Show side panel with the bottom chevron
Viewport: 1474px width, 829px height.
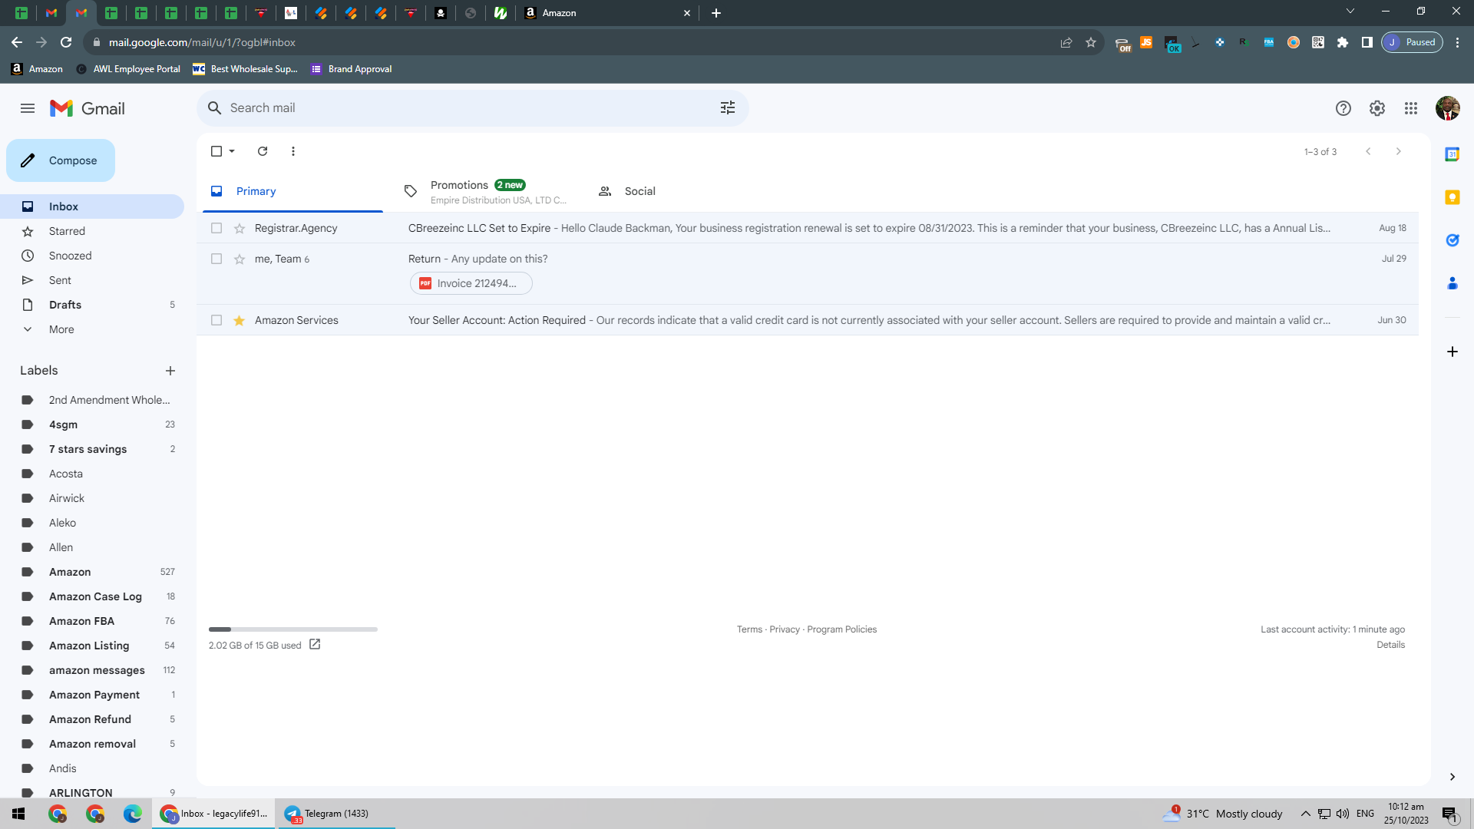(x=1453, y=777)
